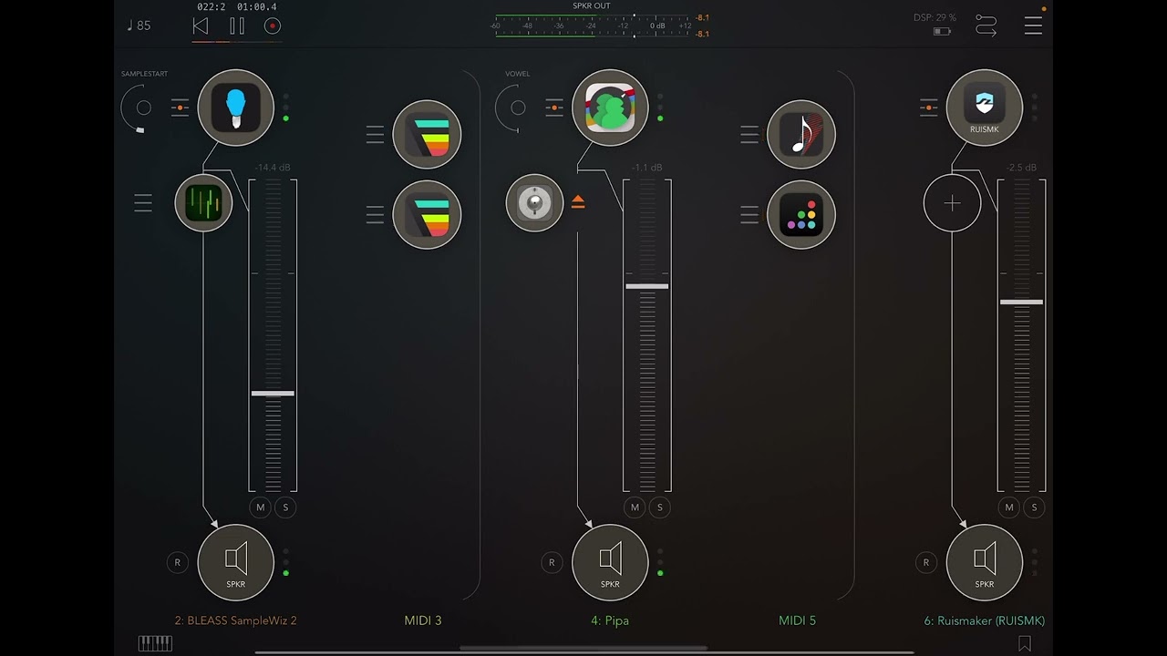Open the joystick effect node in Pipa channel

(535, 202)
